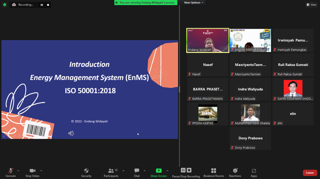The width and height of the screenshot is (320, 179).
Task: Click muted mic icon on BARRA PRASETYAWAN label
Action: 190,99
